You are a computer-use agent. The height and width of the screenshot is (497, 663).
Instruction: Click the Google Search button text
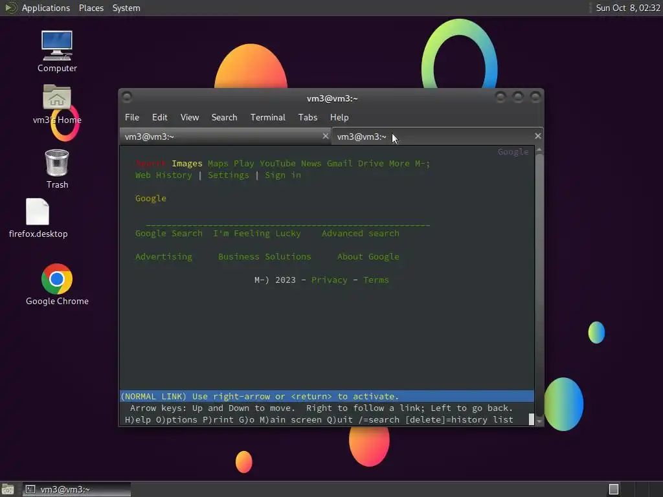(169, 233)
